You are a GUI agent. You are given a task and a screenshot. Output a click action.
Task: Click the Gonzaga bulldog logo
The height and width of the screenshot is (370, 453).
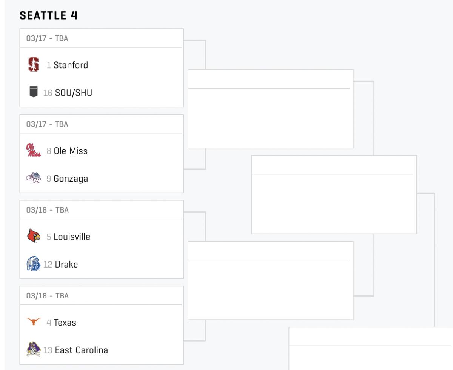click(x=34, y=178)
